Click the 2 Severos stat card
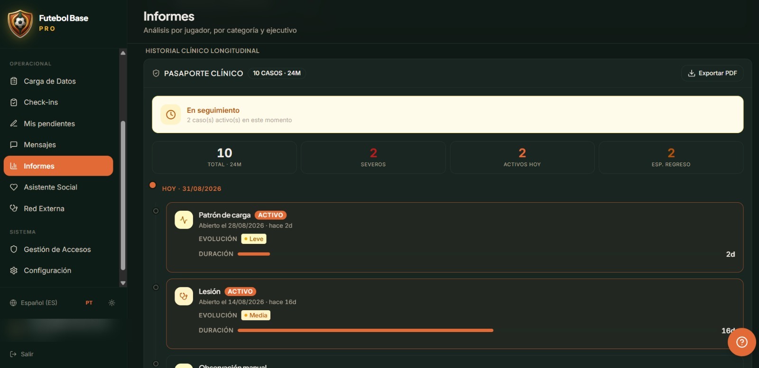 tap(373, 157)
